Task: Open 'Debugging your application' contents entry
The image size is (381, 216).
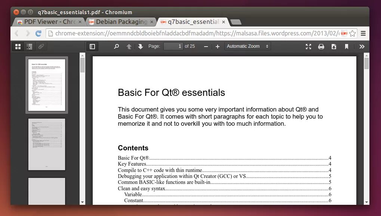Action: click(224, 176)
